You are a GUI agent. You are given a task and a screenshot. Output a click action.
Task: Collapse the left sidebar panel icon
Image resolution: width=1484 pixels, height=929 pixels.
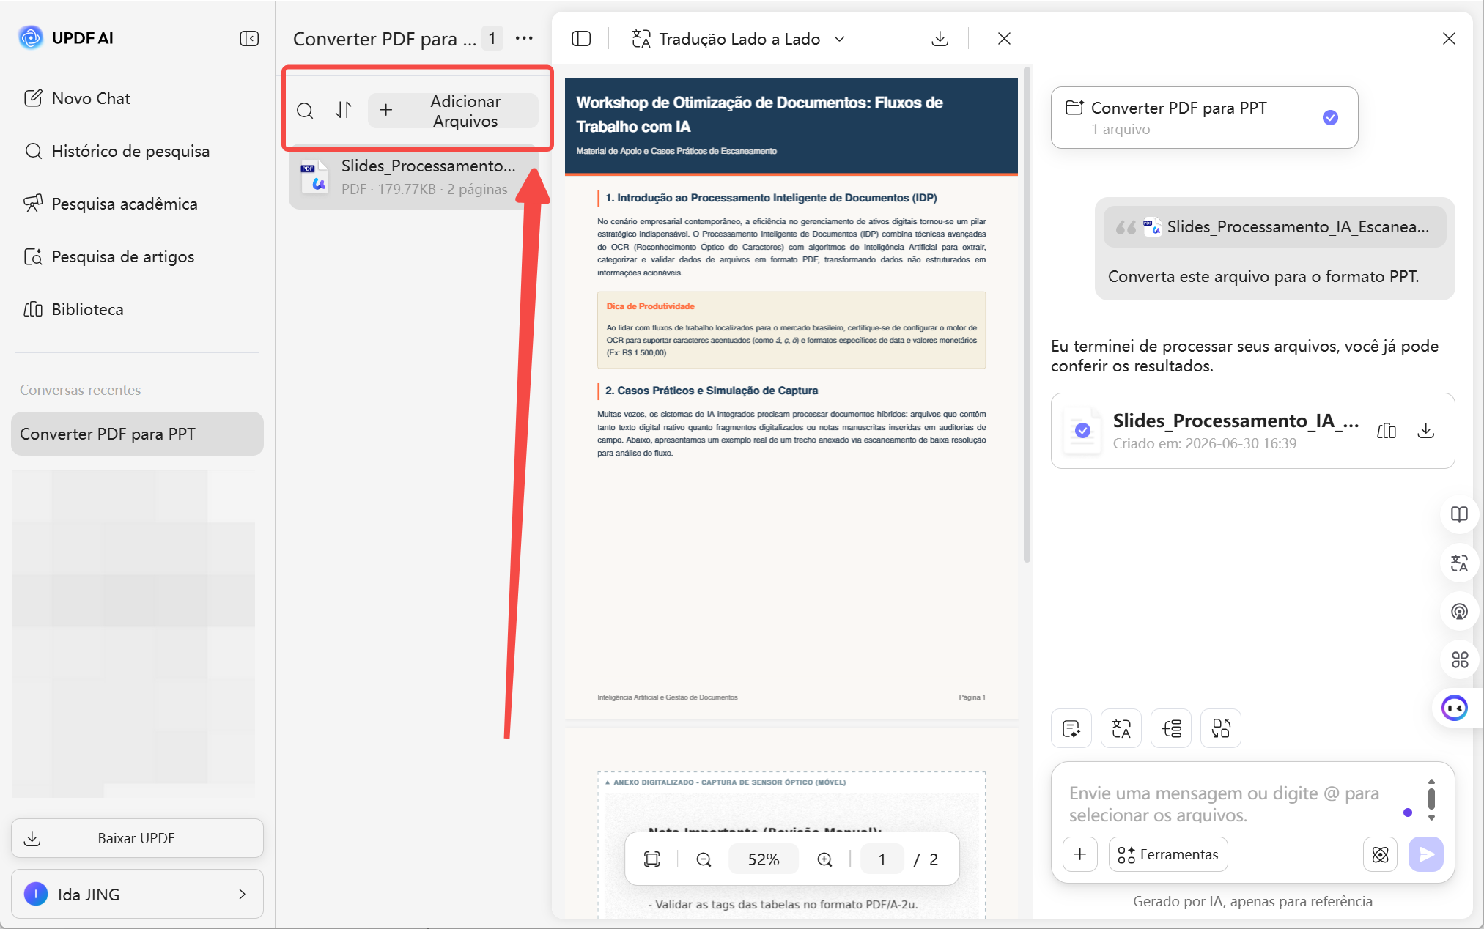249,38
